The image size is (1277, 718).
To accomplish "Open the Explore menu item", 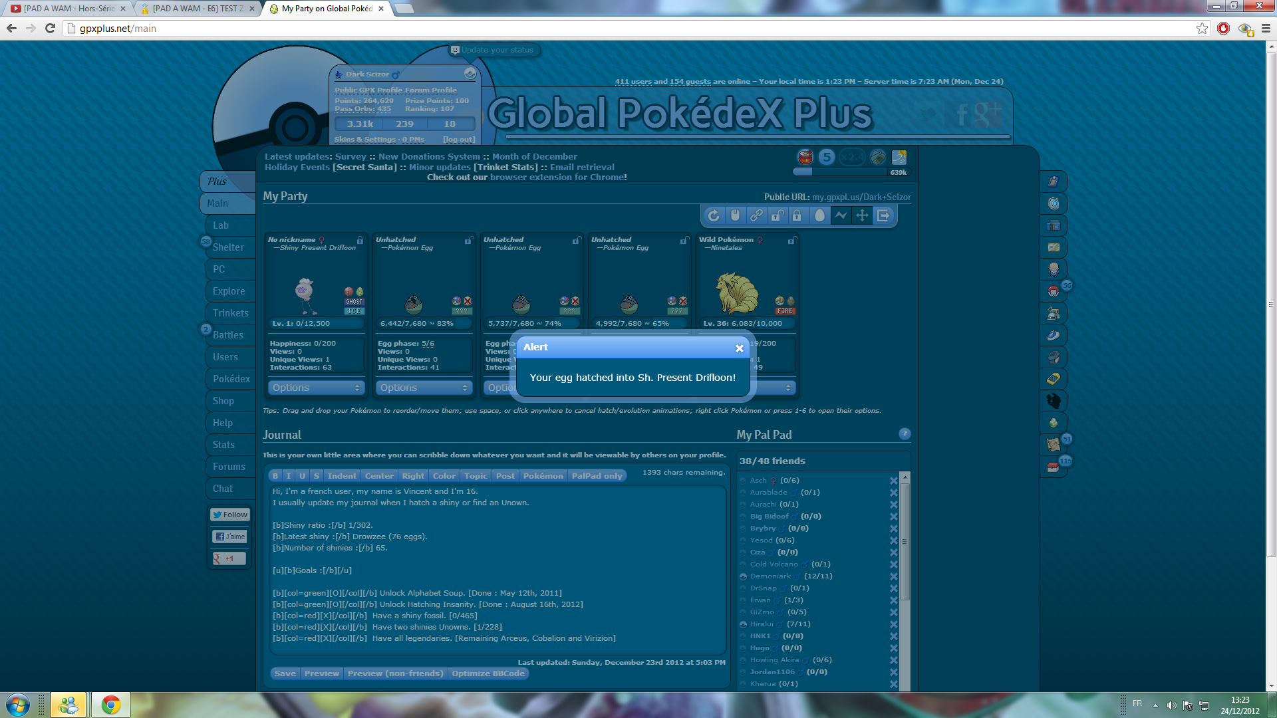I will pos(230,291).
